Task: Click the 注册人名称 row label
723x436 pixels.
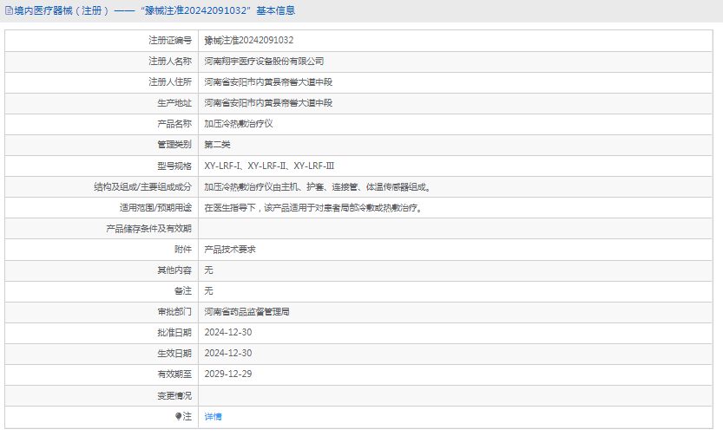Action: [x=170, y=62]
